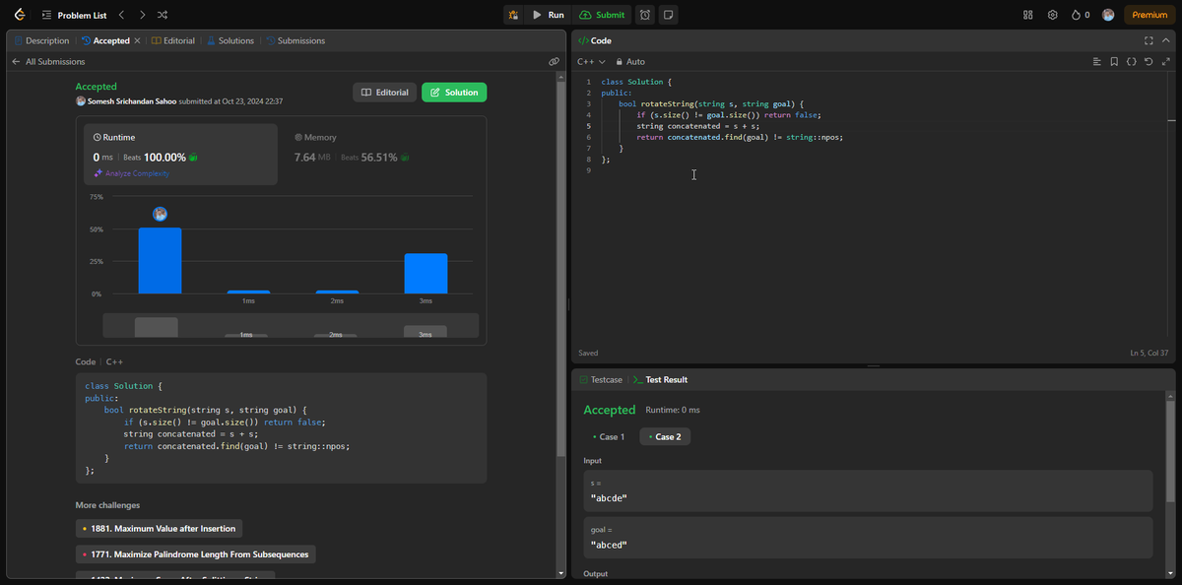Click the LeetCode logo icon

[x=19, y=15]
